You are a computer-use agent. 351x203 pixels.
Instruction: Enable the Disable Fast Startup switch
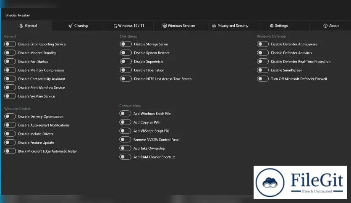click(10, 62)
